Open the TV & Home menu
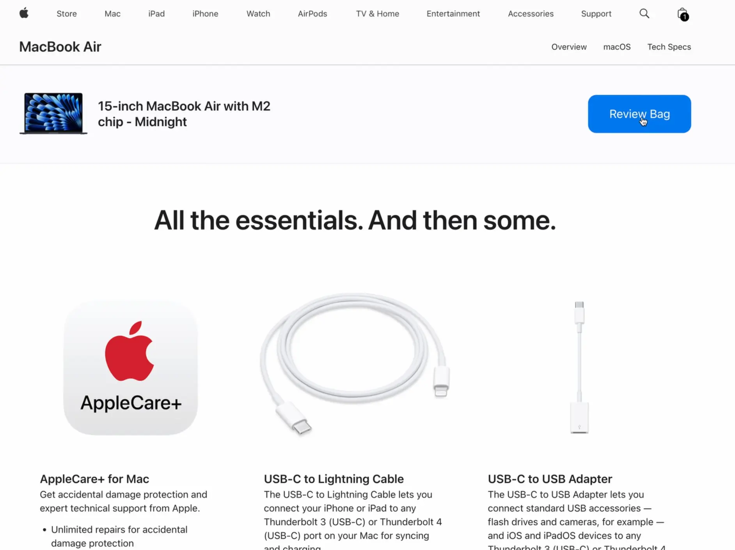The height and width of the screenshot is (550, 735). click(377, 14)
